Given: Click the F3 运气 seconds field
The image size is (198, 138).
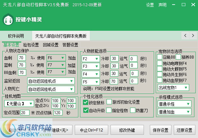Looking at the screenshot, I should [x=133, y=65].
